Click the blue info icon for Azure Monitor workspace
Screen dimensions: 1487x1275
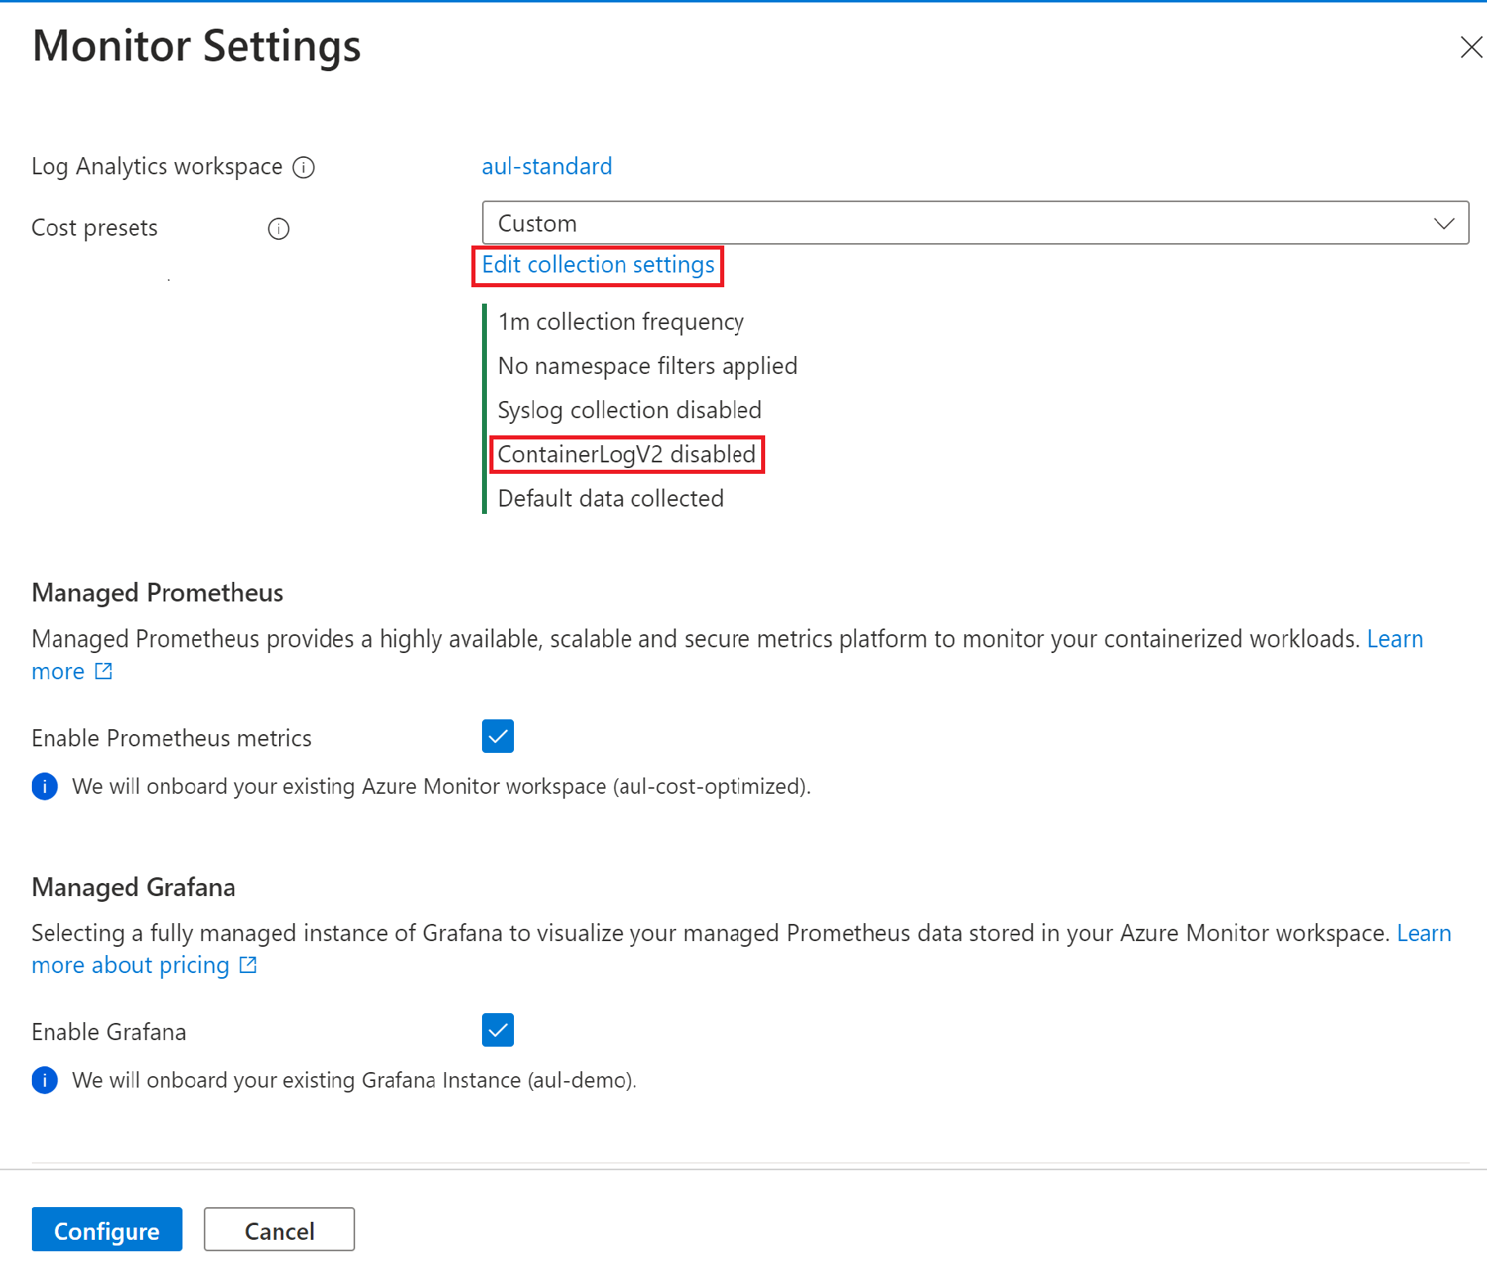click(x=45, y=786)
